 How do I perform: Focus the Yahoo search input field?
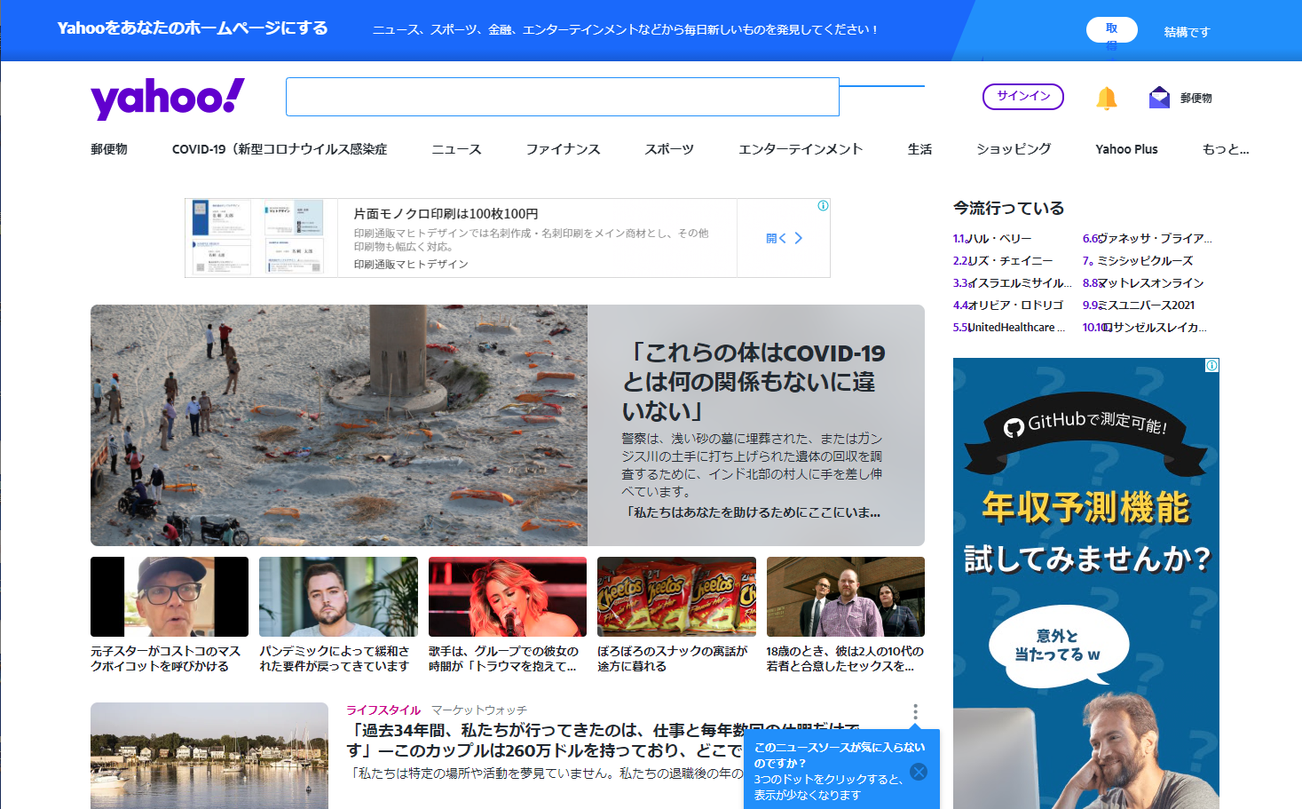click(x=562, y=97)
